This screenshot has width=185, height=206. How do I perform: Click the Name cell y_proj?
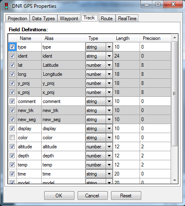click(x=29, y=83)
